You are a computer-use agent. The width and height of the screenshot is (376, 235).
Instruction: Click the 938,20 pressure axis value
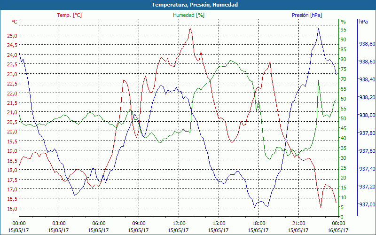pyautogui.click(x=367, y=97)
